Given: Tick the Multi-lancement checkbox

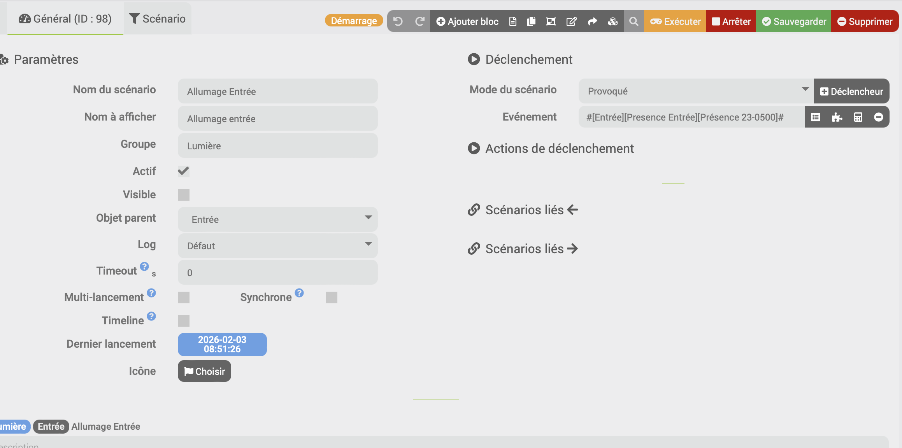Looking at the screenshot, I should [x=183, y=297].
